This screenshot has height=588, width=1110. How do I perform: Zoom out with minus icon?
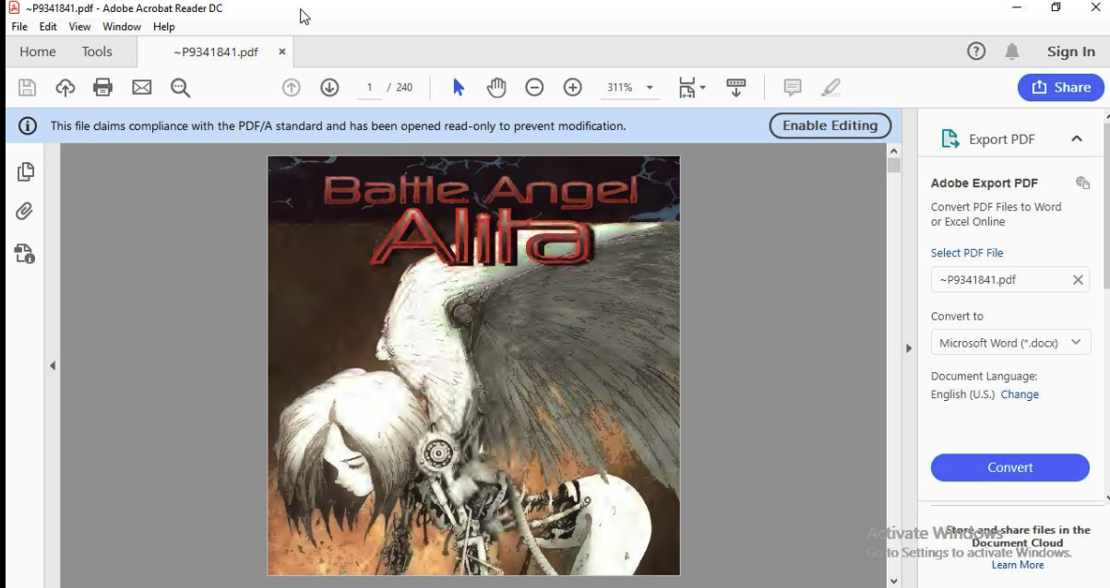click(x=534, y=88)
